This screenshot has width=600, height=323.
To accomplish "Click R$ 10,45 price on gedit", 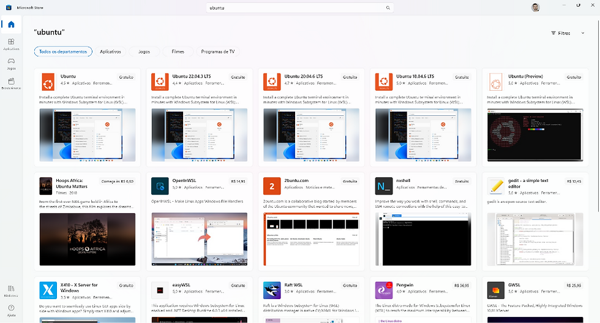I will point(574,181).
